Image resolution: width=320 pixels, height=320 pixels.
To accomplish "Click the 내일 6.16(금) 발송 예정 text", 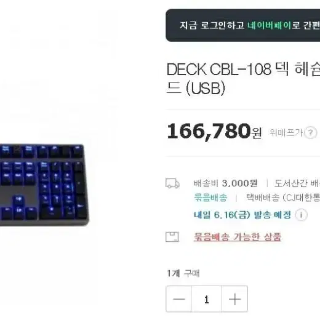I will pos(242,215).
